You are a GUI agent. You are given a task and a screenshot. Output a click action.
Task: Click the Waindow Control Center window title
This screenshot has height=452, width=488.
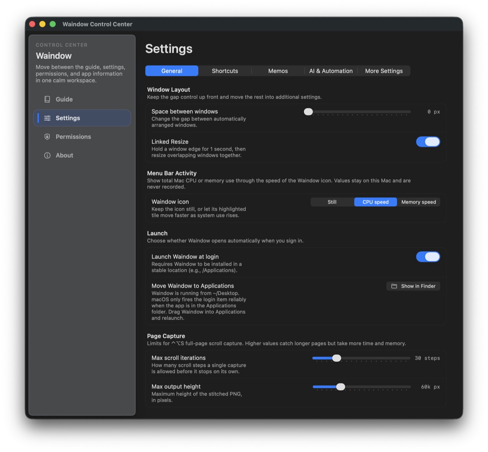pyautogui.click(x=97, y=24)
